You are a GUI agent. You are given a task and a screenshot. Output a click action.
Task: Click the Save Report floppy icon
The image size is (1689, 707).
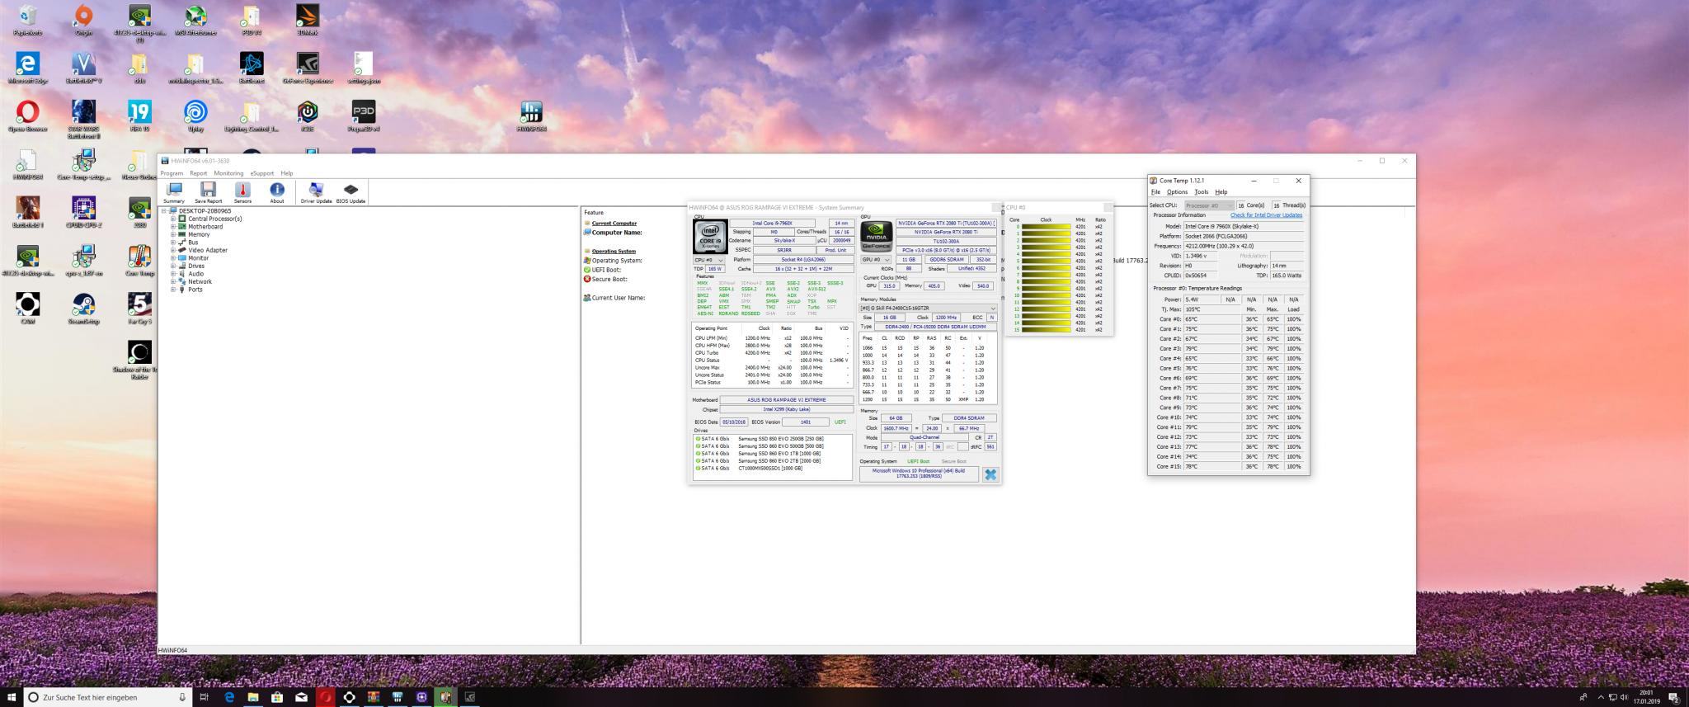coord(208,193)
